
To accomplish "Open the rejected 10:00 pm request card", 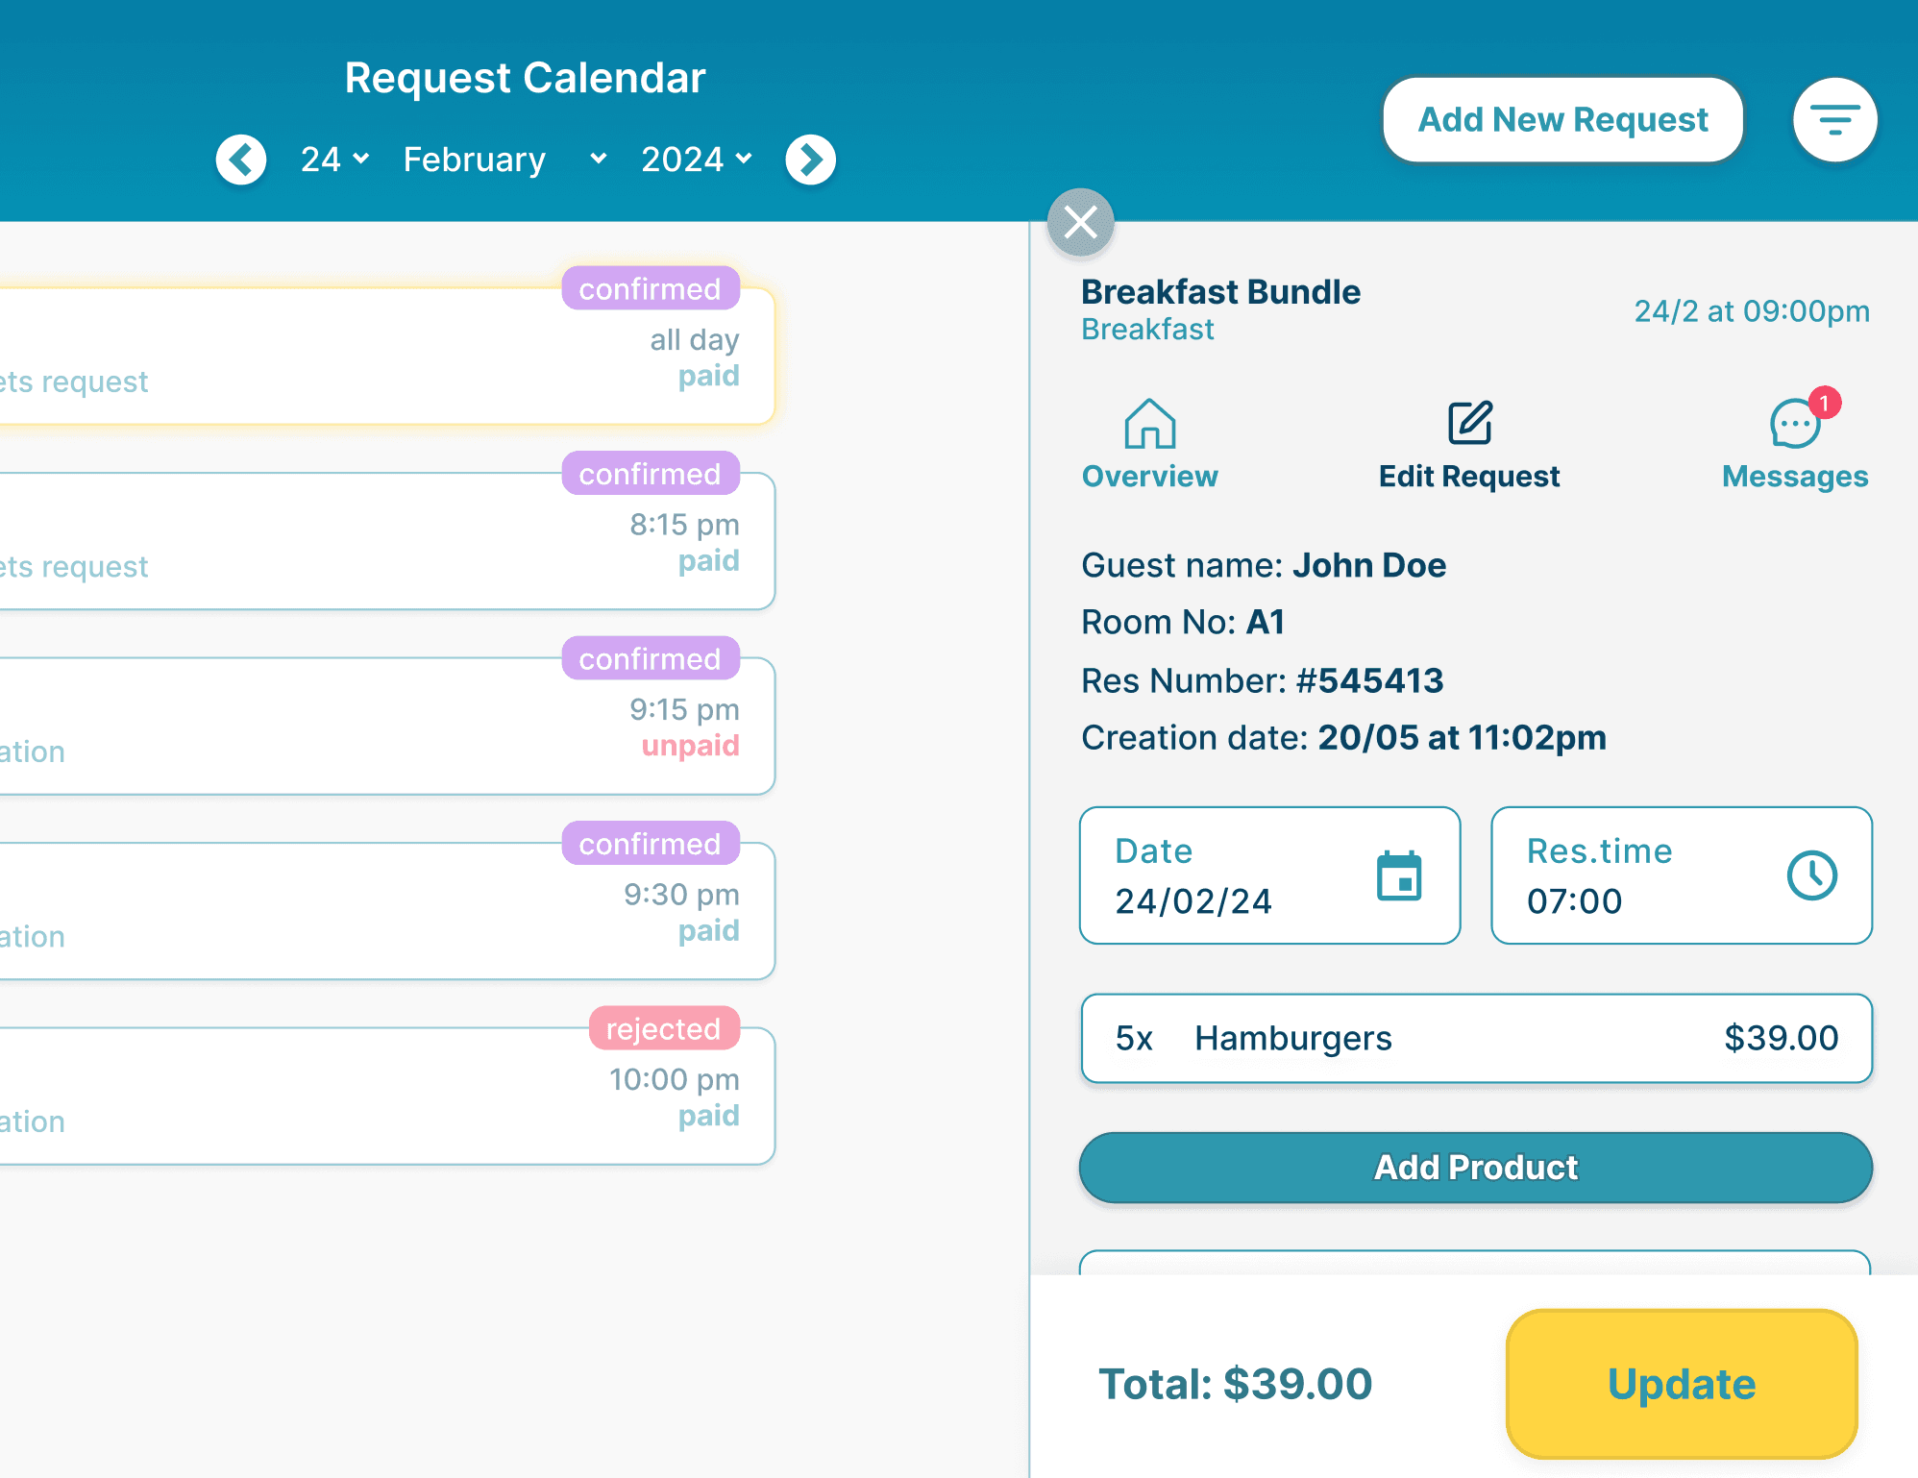I will (x=384, y=1096).
